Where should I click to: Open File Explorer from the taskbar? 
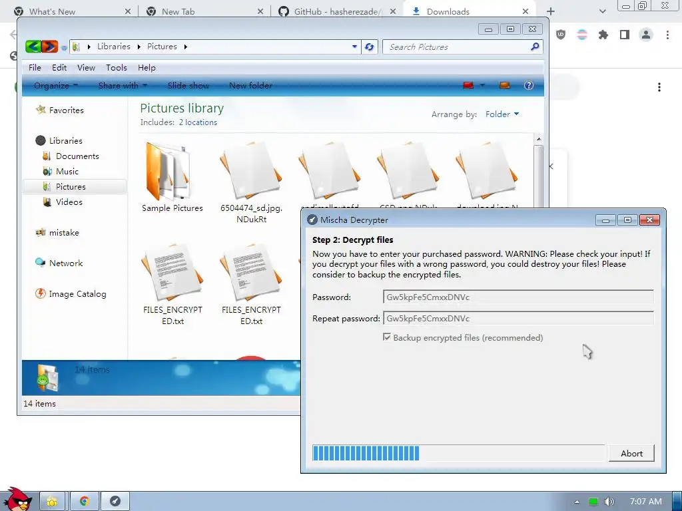point(52,502)
